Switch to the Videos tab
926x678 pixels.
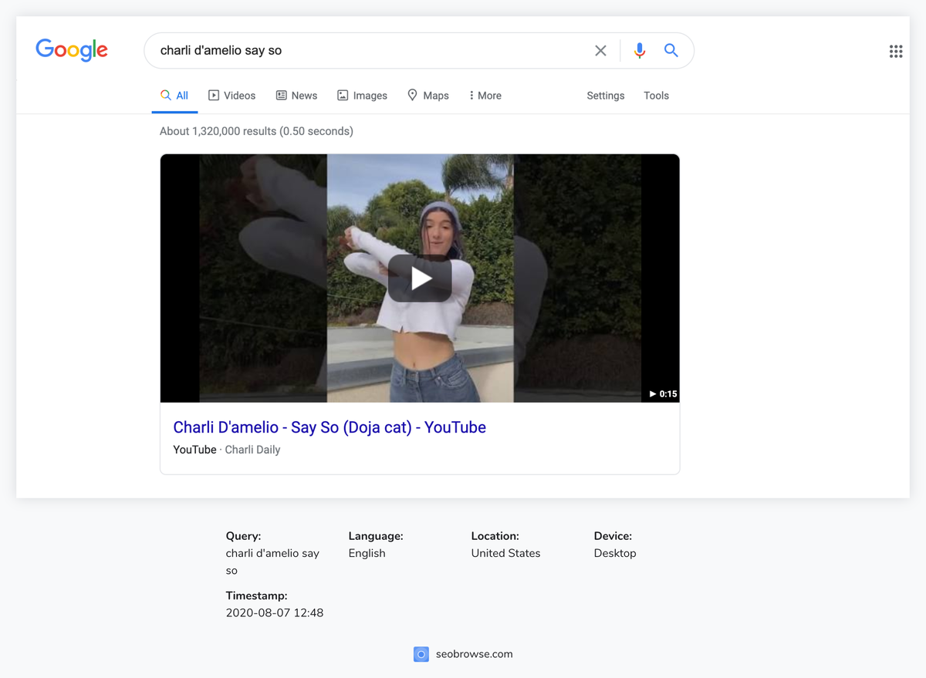pyautogui.click(x=232, y=95)
